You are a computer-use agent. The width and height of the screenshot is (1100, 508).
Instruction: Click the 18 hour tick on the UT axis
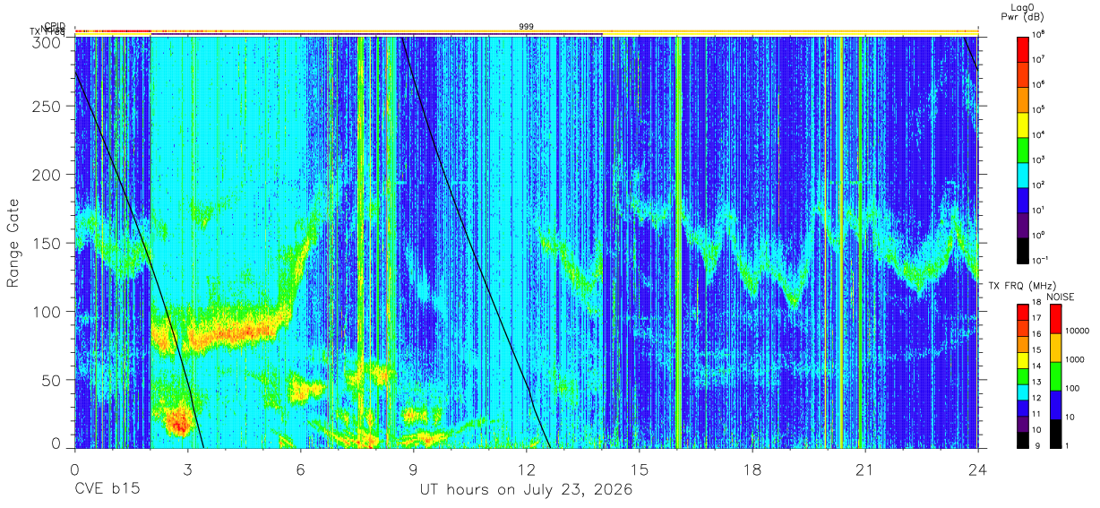(x=752, y=469)
